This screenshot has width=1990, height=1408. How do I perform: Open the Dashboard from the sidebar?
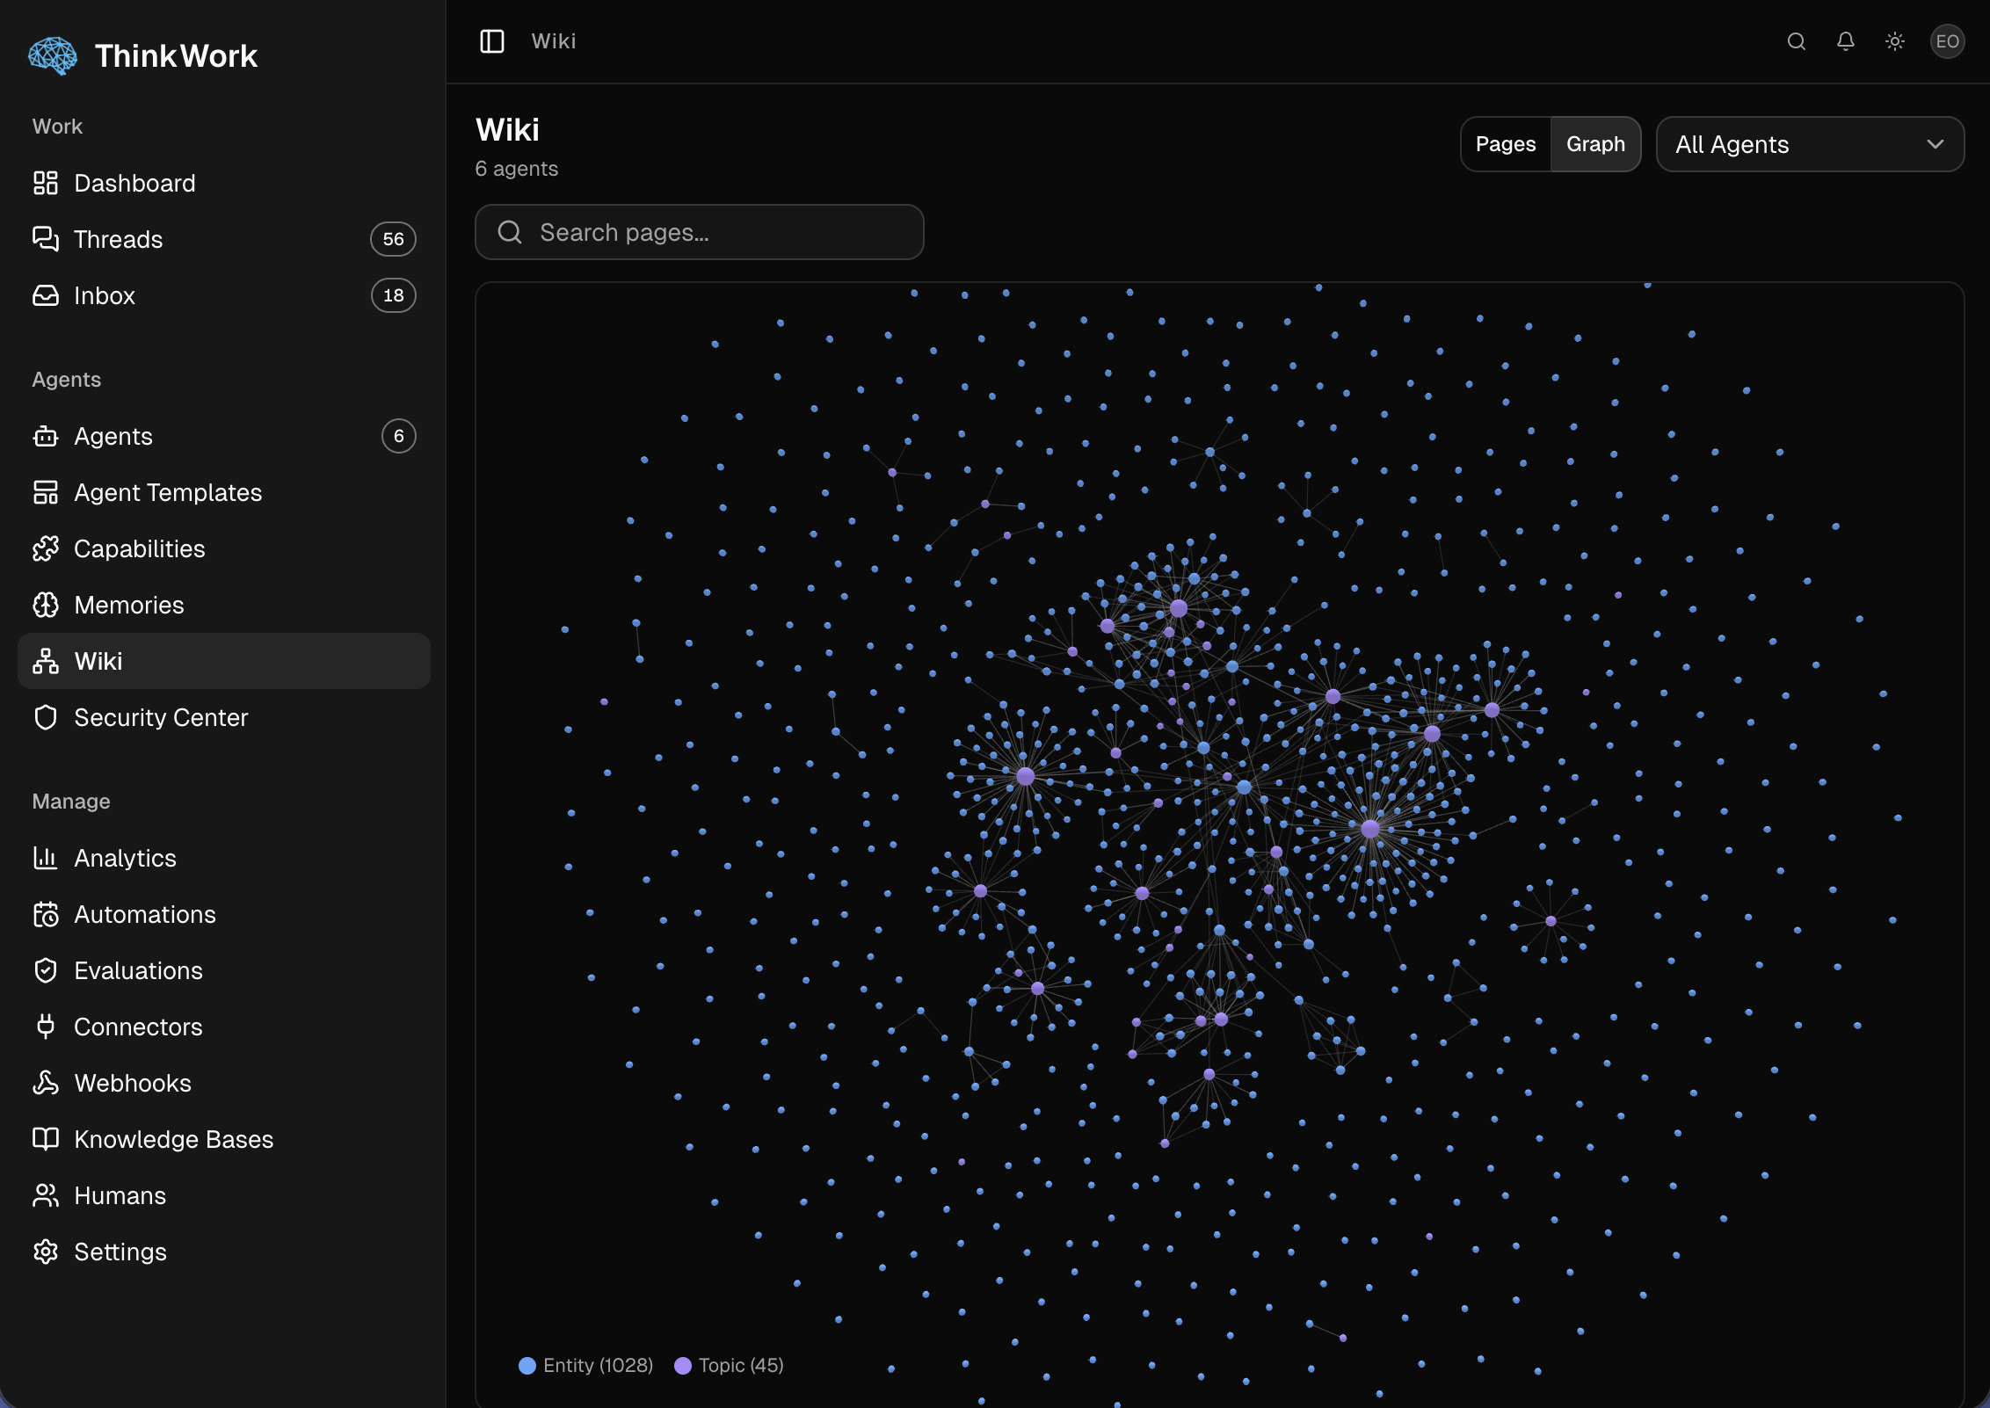pyautogui.click(x=134, y=183)
